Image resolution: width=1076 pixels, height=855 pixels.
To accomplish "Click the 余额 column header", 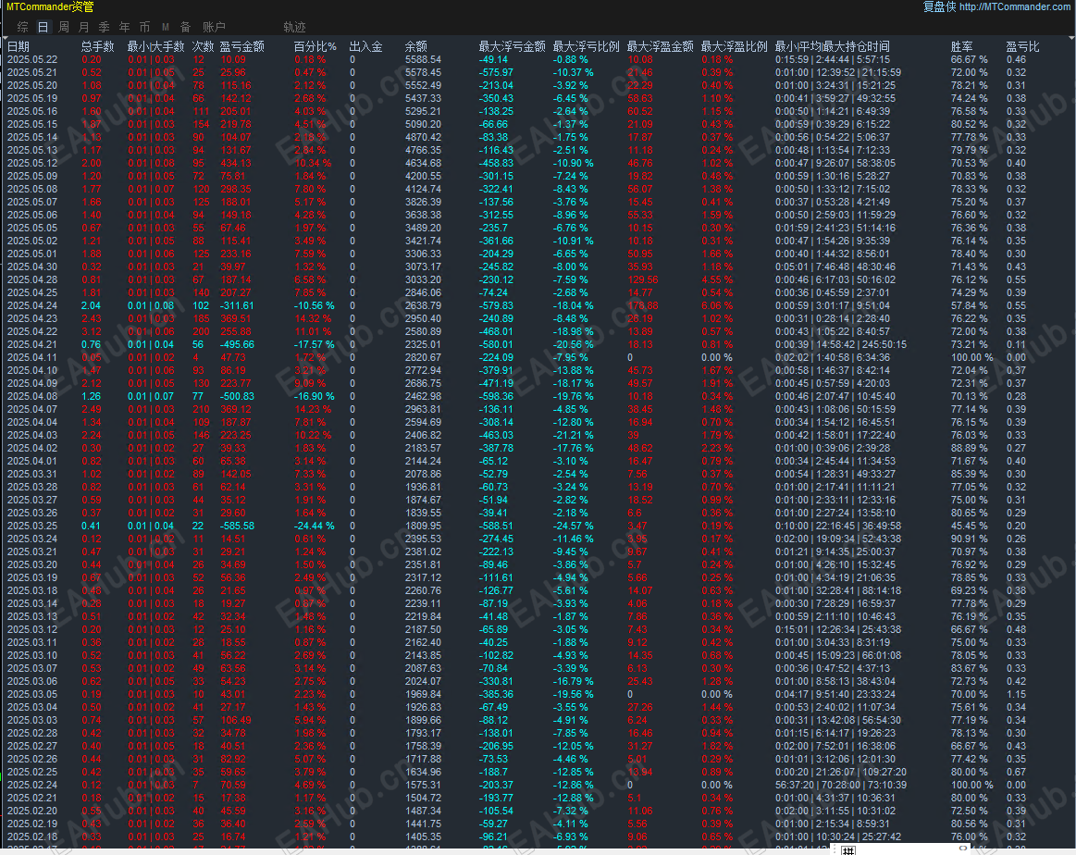I will click(415, 46).
